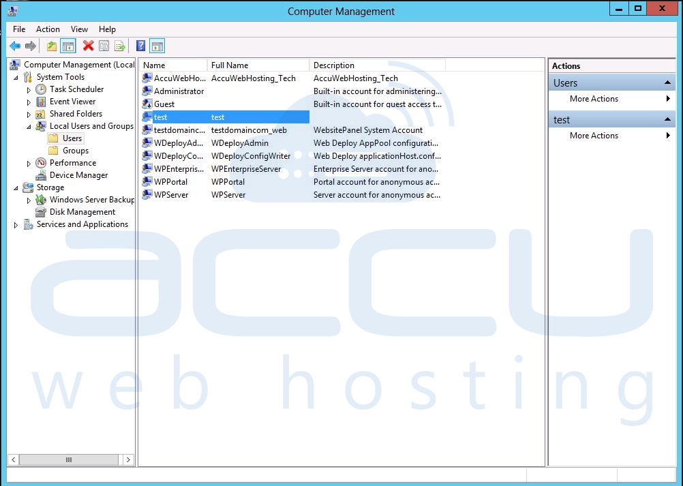This screenshot has width=683, height=486.
Task: Toggle the Show/Hide Console Tree icon
Action: pyautogui.click(x=68, y=46)
